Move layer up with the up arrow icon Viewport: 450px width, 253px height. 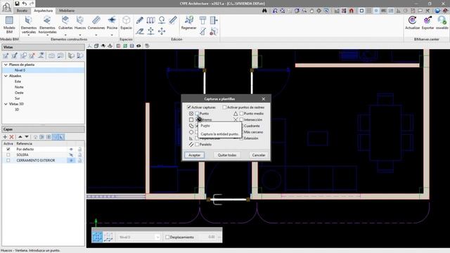20,137
